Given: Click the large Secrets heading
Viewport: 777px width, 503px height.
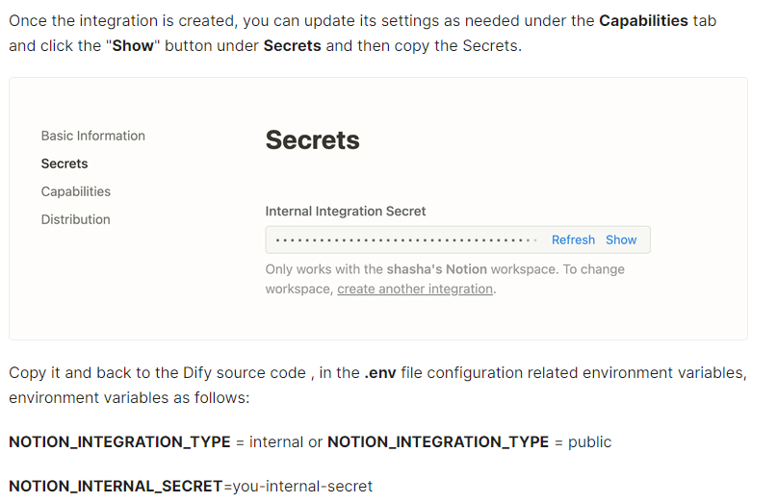Looking at the screenshot, I should (313, 140).
